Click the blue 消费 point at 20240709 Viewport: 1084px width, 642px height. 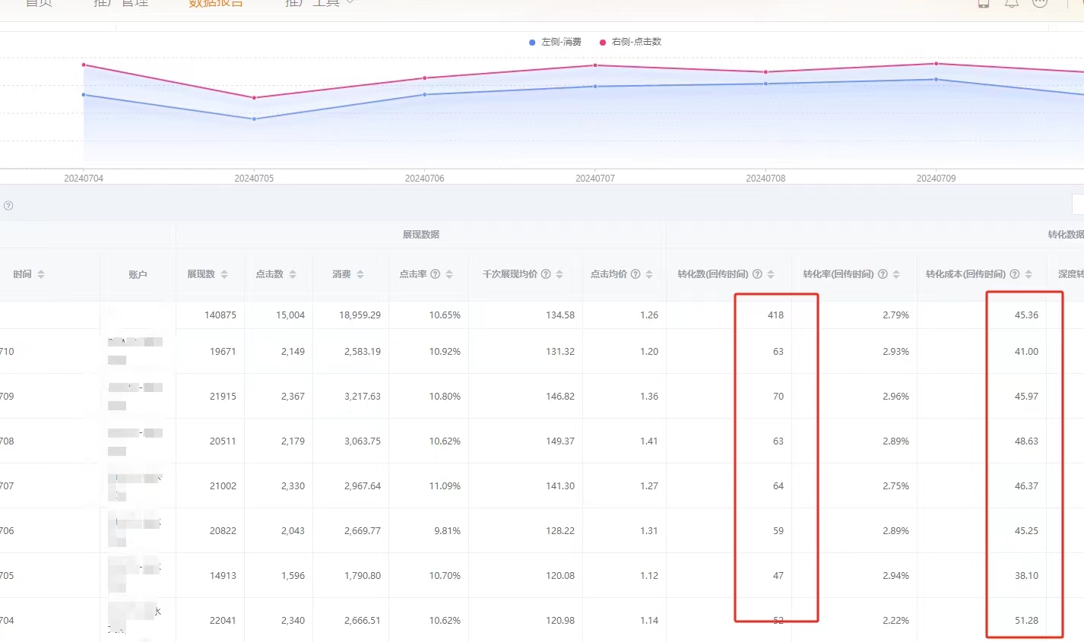point(936,79)
